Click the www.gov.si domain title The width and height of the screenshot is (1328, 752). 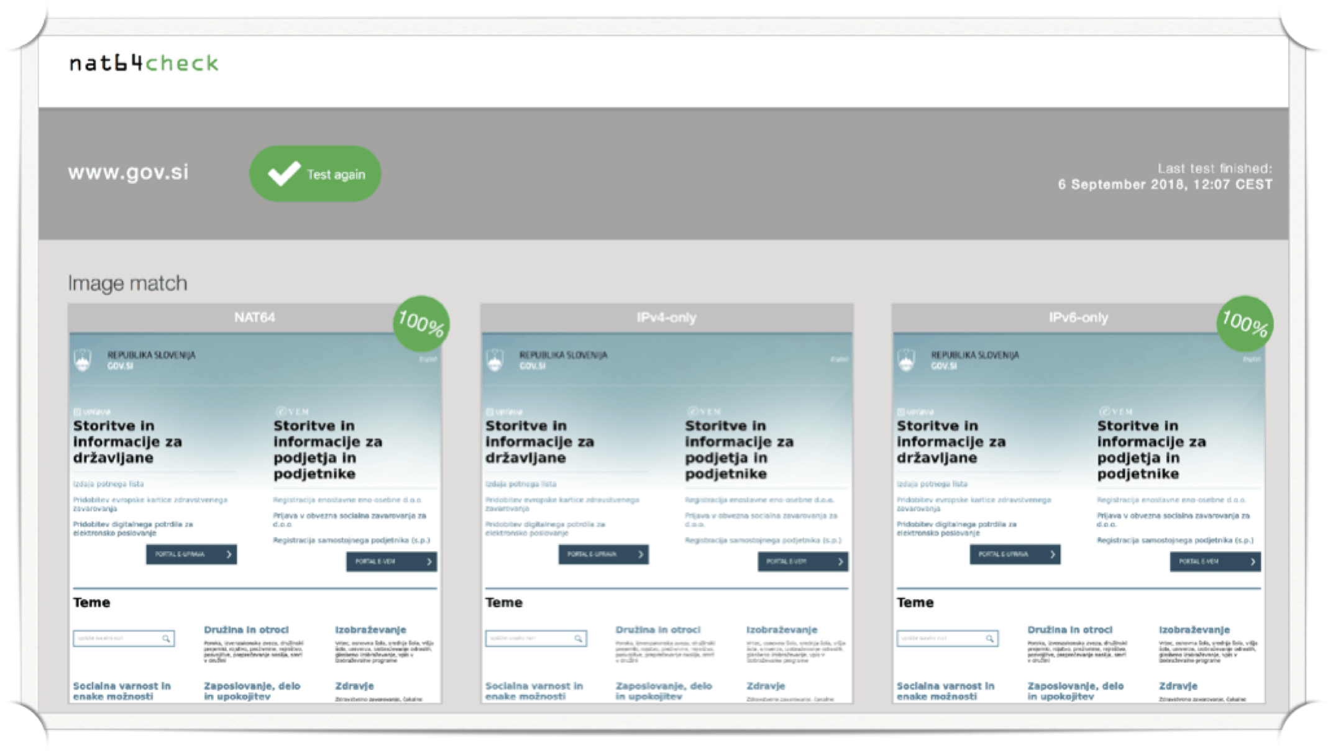point(129,172)
